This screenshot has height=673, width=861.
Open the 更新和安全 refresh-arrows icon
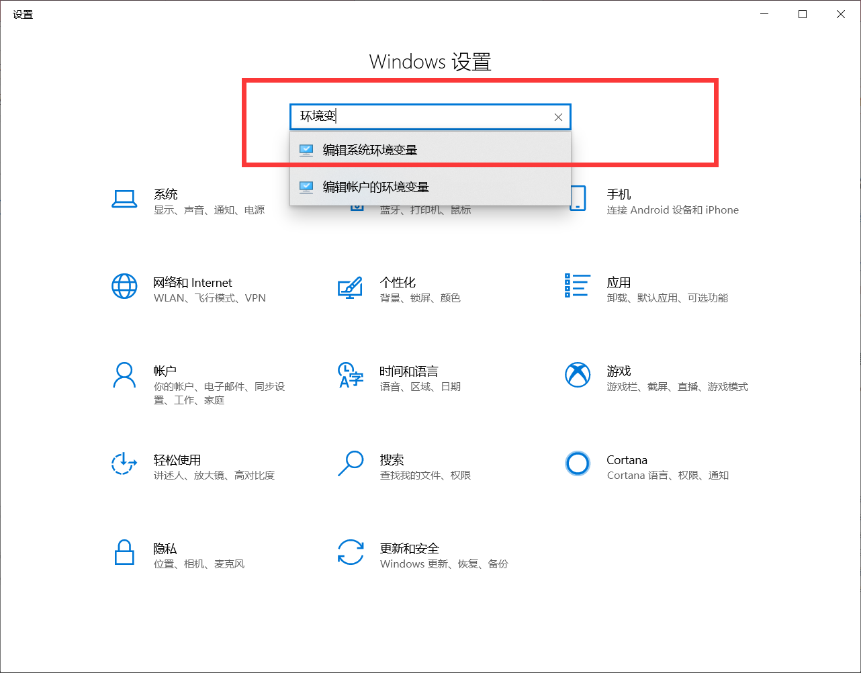pos(350,553)
